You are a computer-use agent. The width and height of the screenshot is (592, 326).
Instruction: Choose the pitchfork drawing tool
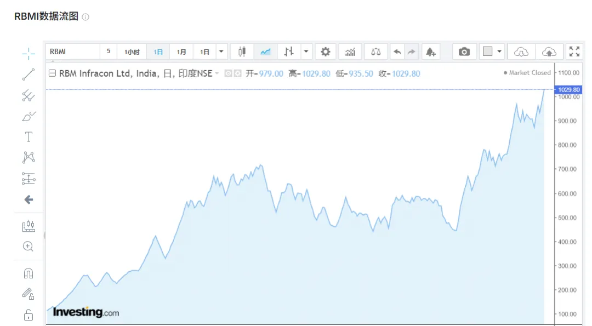(x=29, y=95)
